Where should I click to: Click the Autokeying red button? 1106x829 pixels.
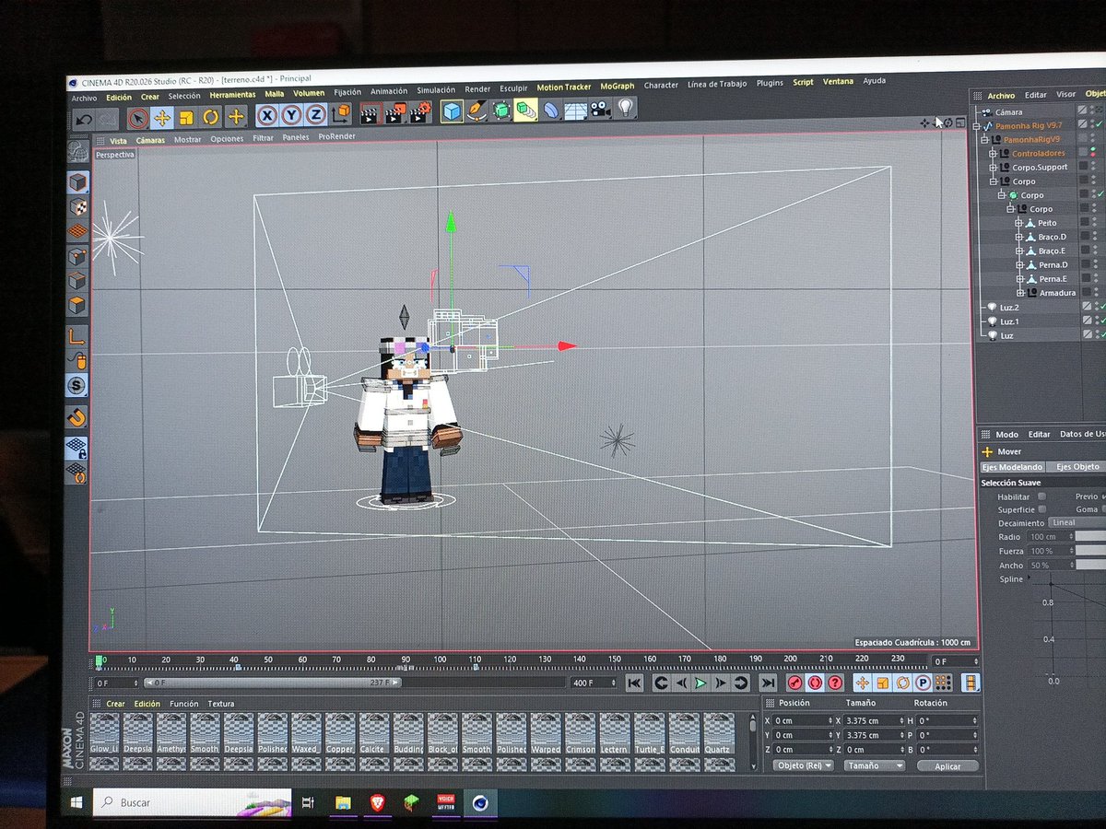(x=815, y=683)
